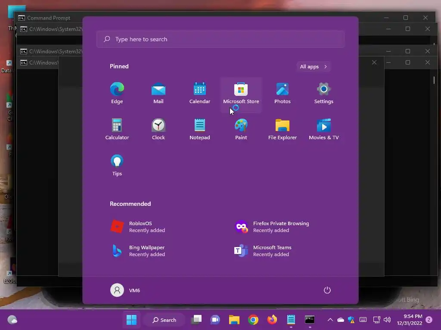Open File Explorer from the taskbar
This screenshot has height=330, width=441.
click(x=234, y=320)
